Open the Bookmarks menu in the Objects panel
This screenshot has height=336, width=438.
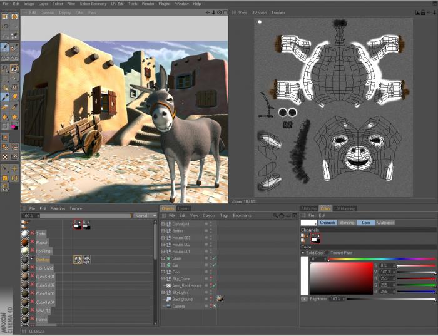tap(242, 216)
